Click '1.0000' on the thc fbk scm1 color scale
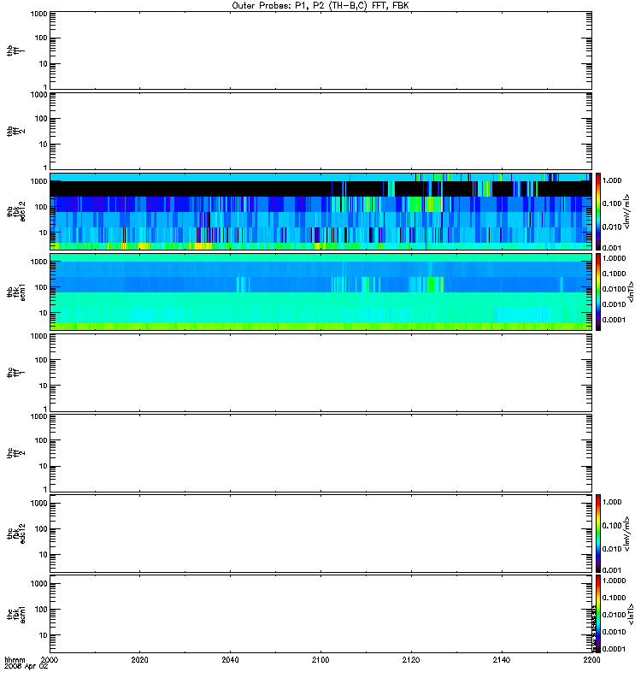 point(614,581)
